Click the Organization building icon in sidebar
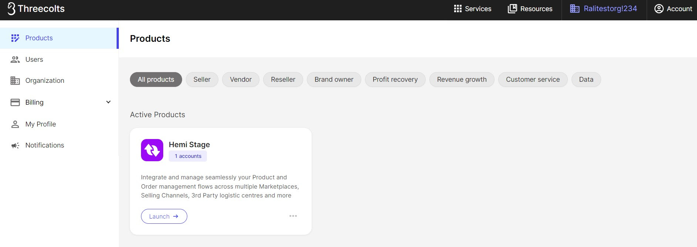The height and width of the screenshot is (247, 697). 15,81
